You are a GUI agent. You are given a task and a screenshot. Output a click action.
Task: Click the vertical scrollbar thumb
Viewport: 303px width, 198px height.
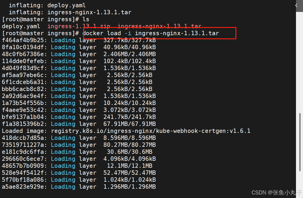coord(300,142)
